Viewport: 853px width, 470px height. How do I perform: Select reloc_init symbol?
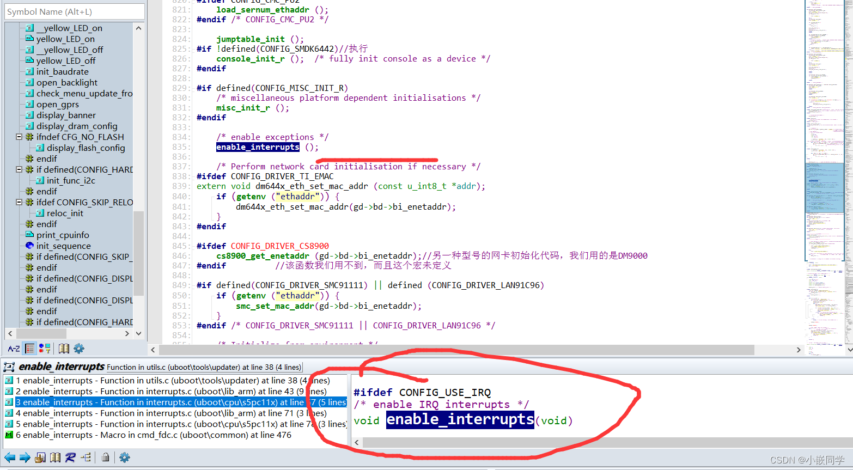point(65,213)
